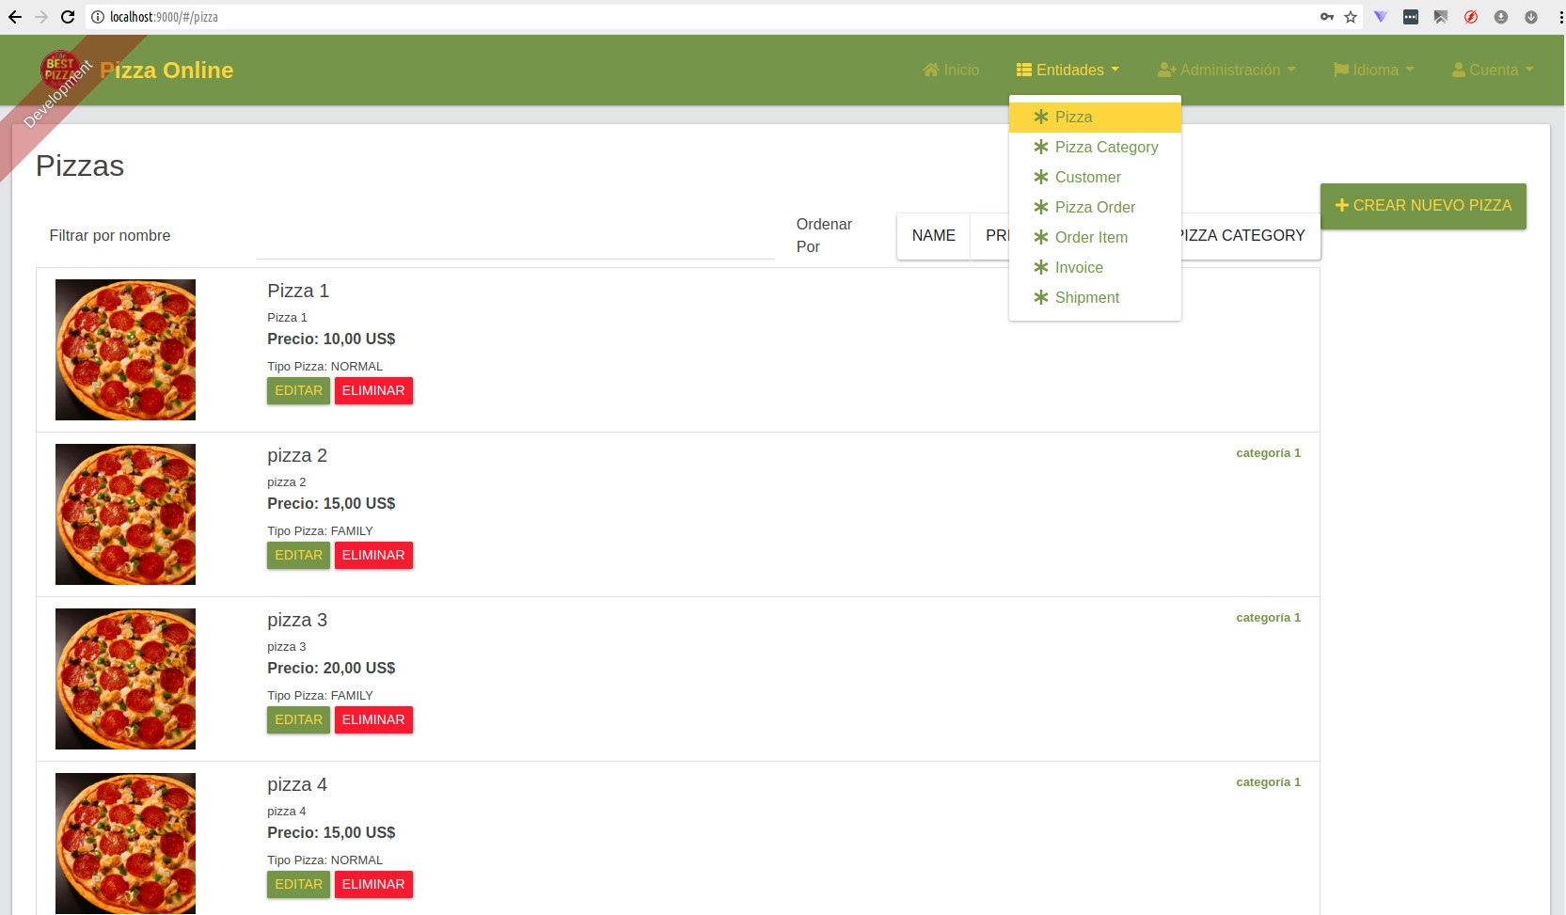
Task: Click the asterisk icon beside Shipment
Action: pos(1040,297)
